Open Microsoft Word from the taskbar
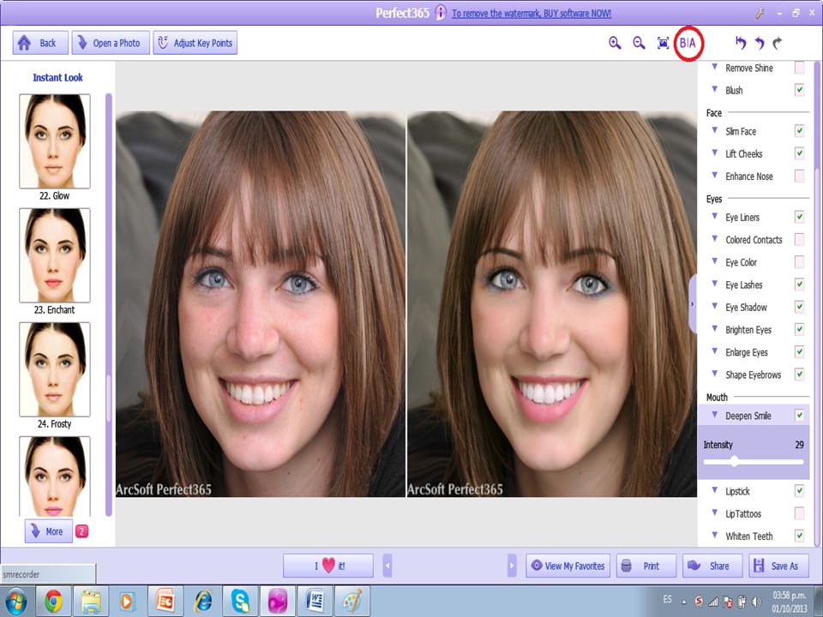This screenshot has width=823, height=617. (315, 601)
